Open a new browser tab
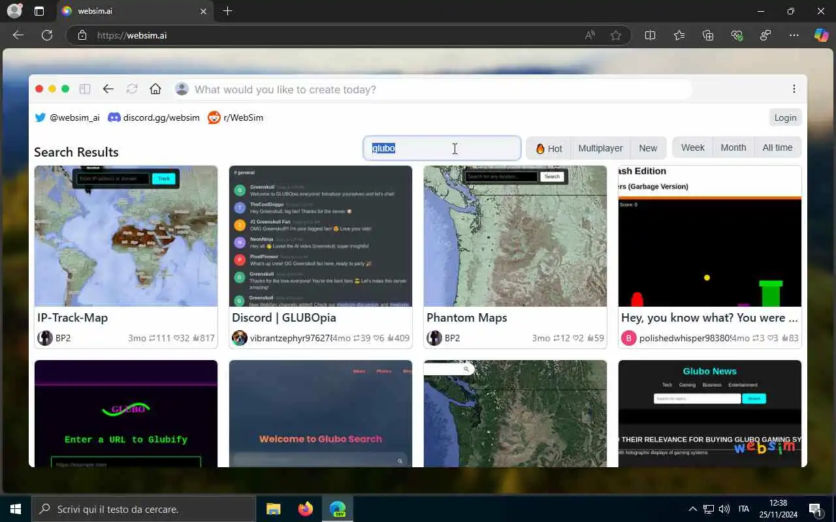This screenshot has width=836, height=522. [227, 11]
